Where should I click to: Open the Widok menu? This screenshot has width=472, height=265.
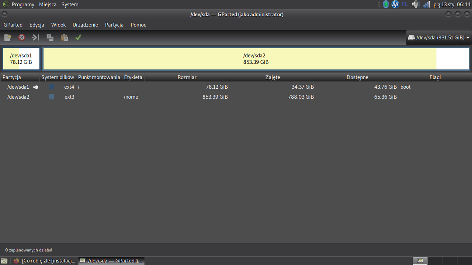point(58,25)
